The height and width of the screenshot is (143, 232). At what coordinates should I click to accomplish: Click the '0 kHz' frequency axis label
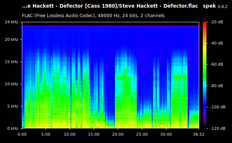point(13,128)
